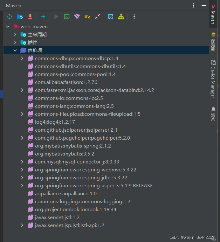
Task: Expand spring-webmvc:5.3.22 dependency
Action: click(x=22, y=170)
